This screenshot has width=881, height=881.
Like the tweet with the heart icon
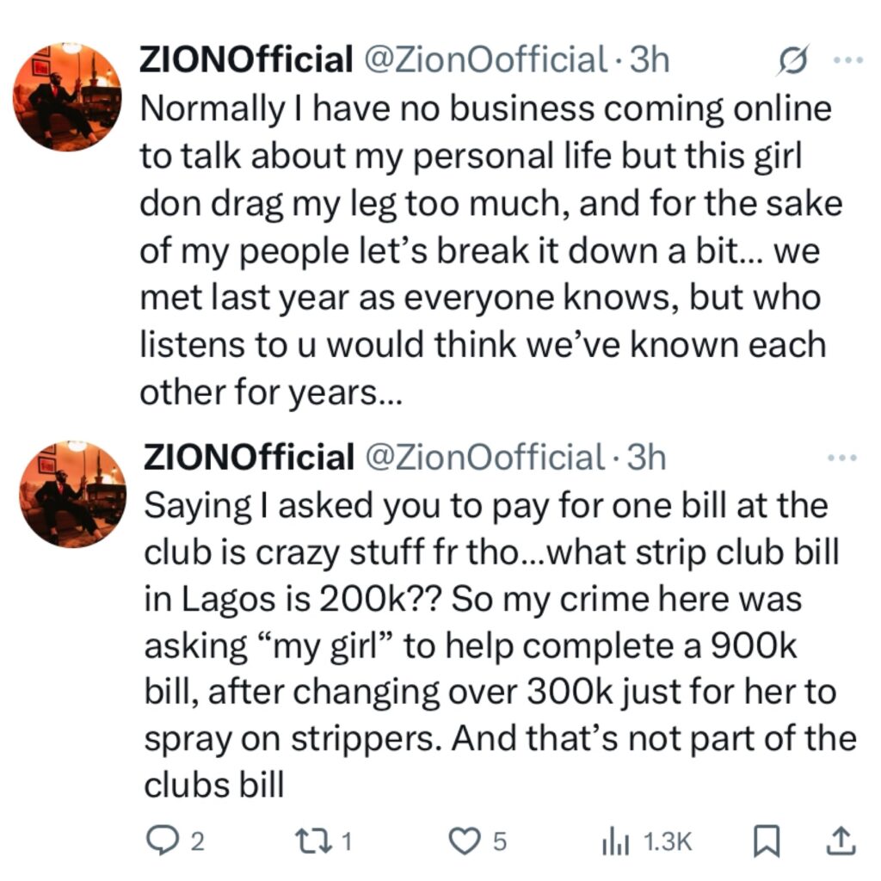tap(478, 841)
